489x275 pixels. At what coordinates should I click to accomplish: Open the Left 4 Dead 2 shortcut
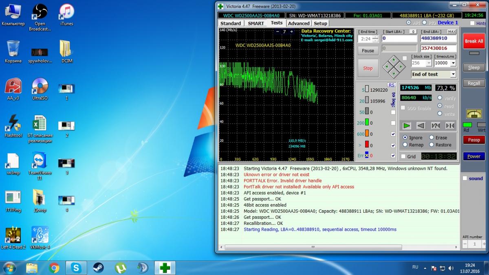(x=13, y=238)
